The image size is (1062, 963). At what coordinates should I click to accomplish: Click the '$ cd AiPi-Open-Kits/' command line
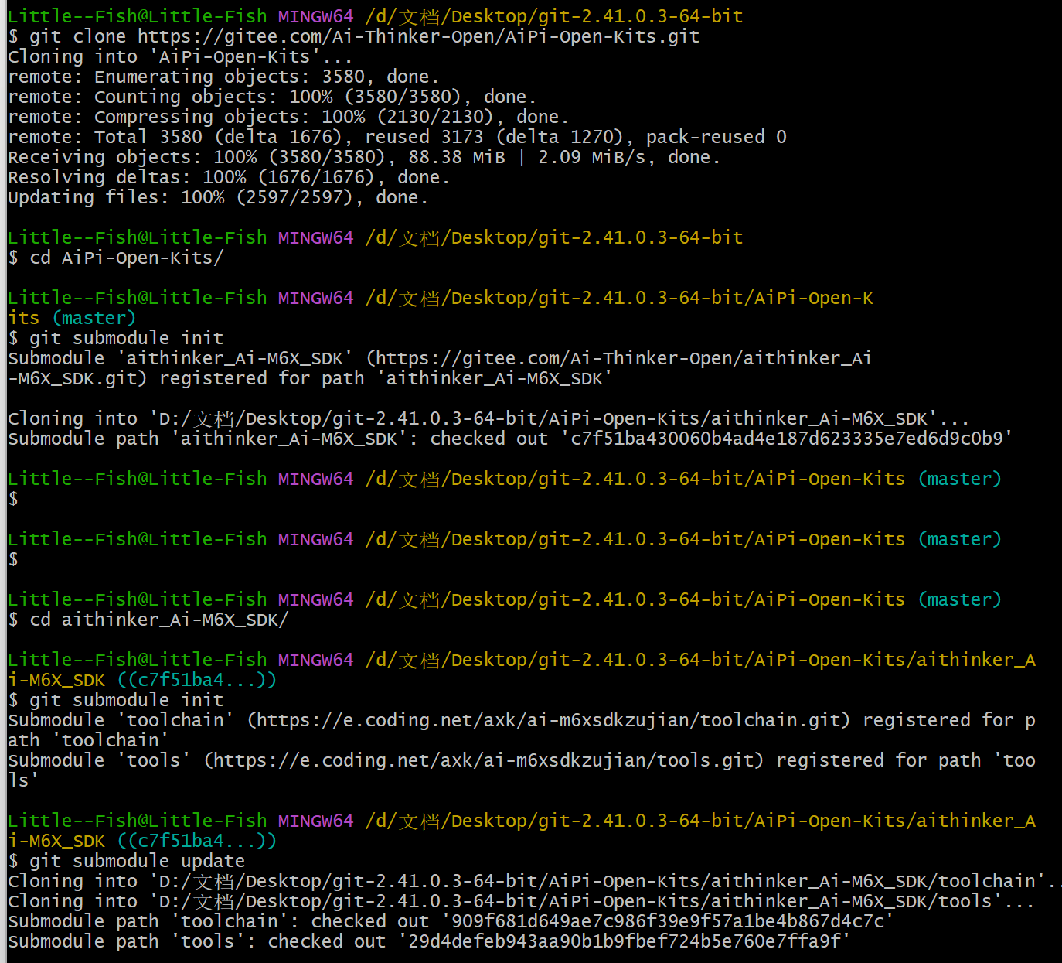116,258
